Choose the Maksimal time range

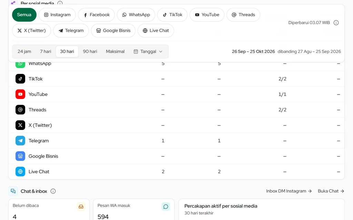tap(115, 52)
